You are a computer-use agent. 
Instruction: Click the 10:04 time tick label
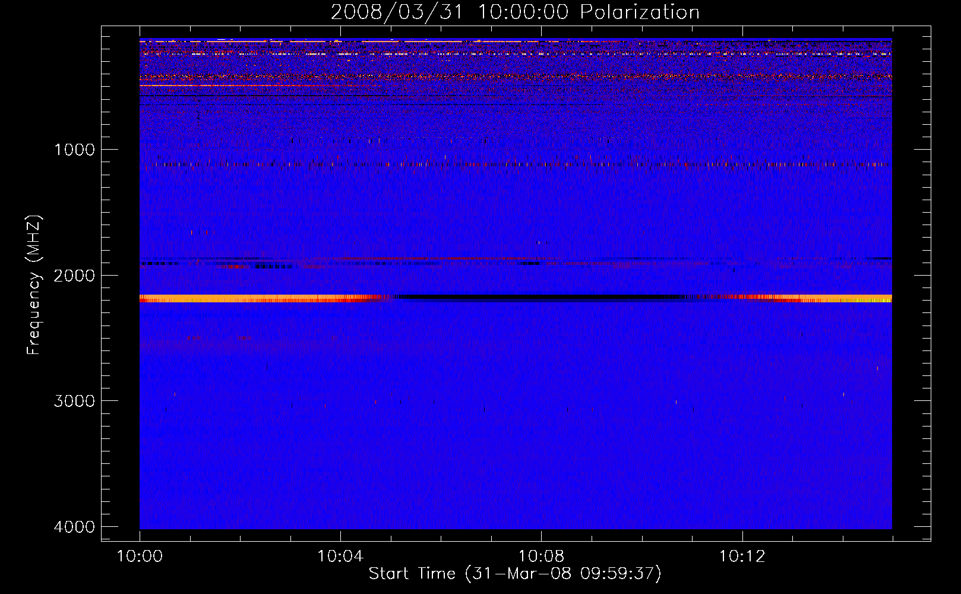[340, 557]
